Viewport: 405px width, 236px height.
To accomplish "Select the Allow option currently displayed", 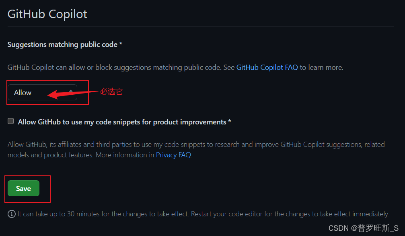I will point(22,92).
